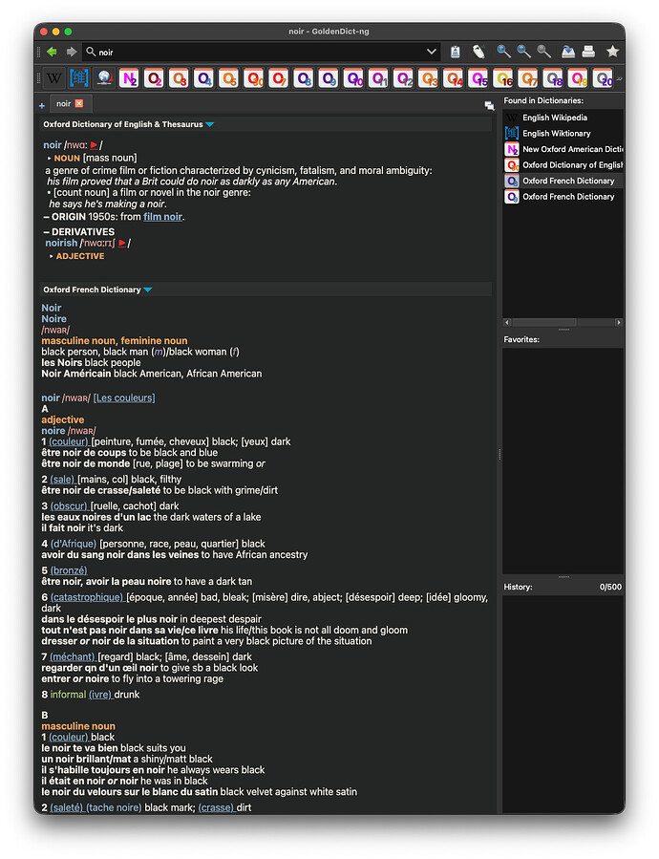
Task: Play the noirish pronunciation audio
Action: (121, 243)
